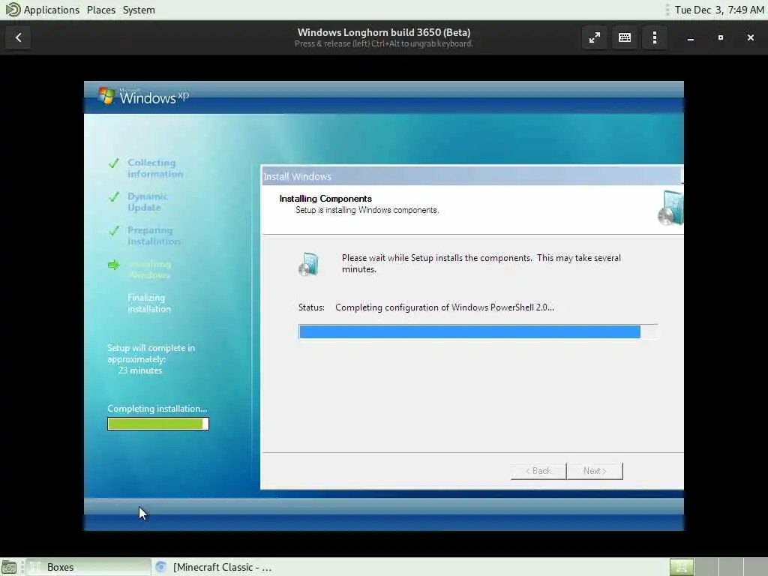The width and height of the screenshot is (768, 576).
Task: Click the Distributor logo icon beside Applications
Action: (x=12, y=10)
